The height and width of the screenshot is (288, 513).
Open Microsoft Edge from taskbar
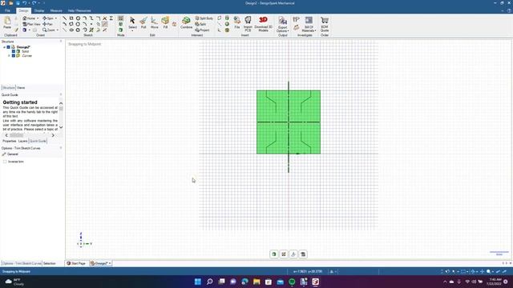[x=244, y=282]
